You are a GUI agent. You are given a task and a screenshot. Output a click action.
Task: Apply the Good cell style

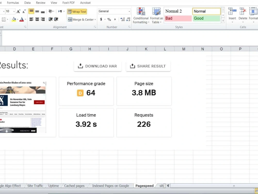click(206, 18)
